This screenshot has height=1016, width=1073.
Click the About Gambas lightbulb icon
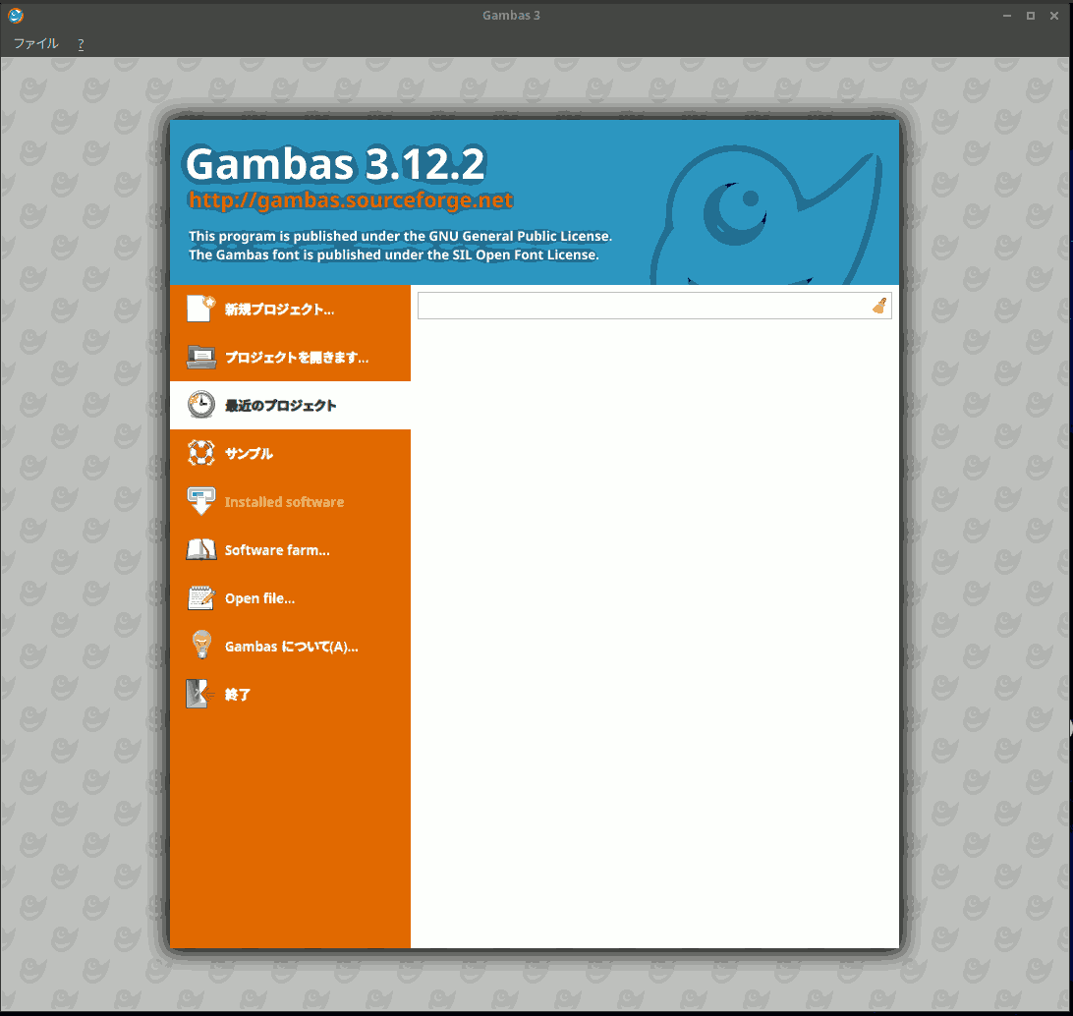201,646
